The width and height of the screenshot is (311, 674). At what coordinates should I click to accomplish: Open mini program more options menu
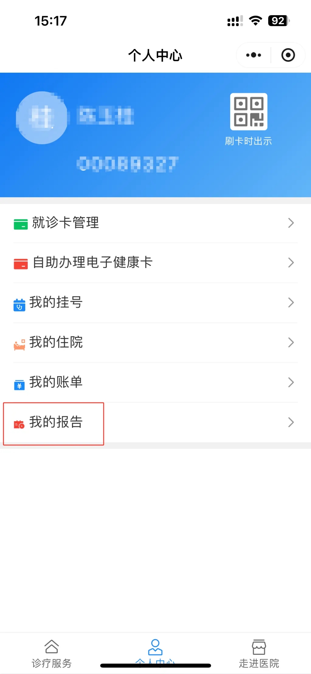[x=254, y=55]
